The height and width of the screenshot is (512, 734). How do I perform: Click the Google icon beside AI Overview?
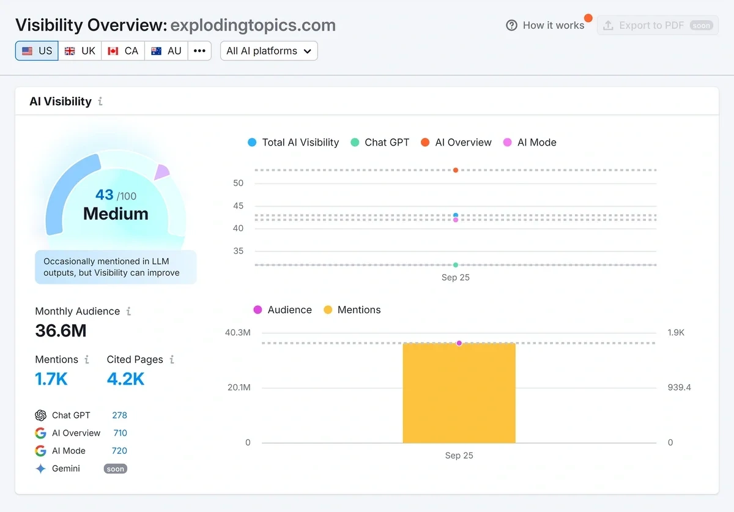pyautogui.click(x=40, y=432)
